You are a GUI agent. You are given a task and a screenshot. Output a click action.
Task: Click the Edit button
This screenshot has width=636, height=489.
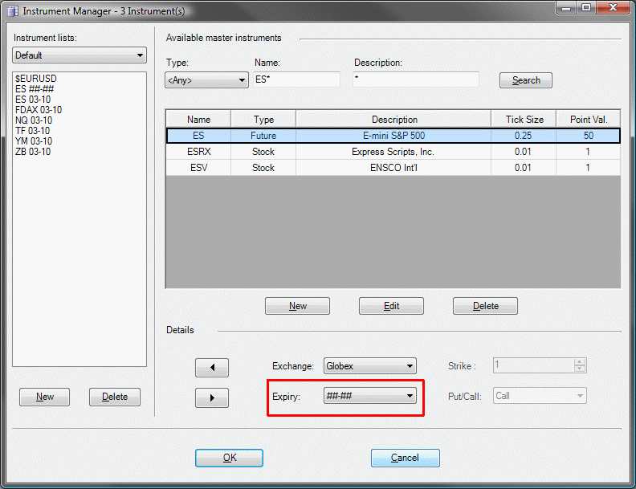(x=391, y=306)
